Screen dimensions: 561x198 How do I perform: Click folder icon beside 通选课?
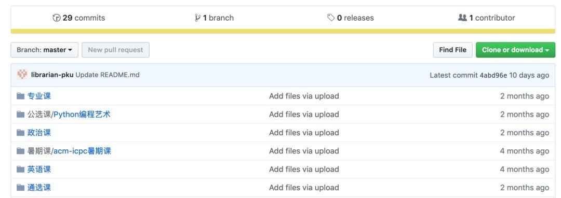[20, 187]
